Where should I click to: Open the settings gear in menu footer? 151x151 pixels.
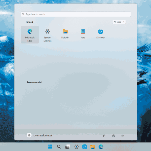point(114,136)
